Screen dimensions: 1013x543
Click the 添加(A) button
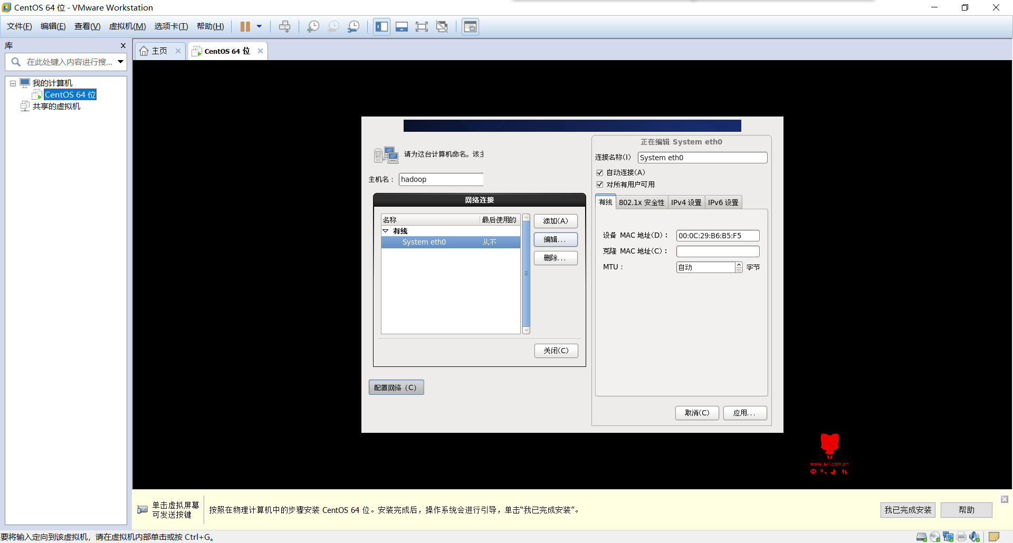click(556, 221)
